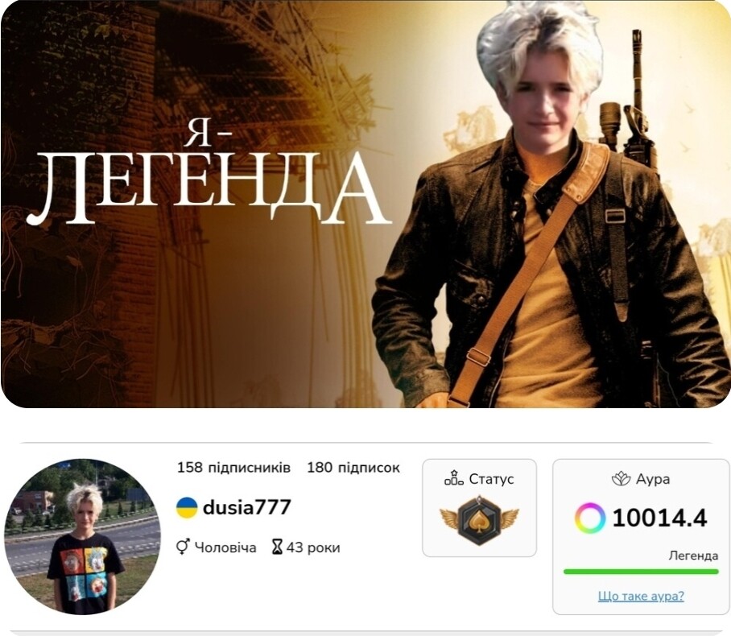The height and width of the screenshot is (636, 731).
Task: Click the lotus icon beside Аура
Action: 621,479
